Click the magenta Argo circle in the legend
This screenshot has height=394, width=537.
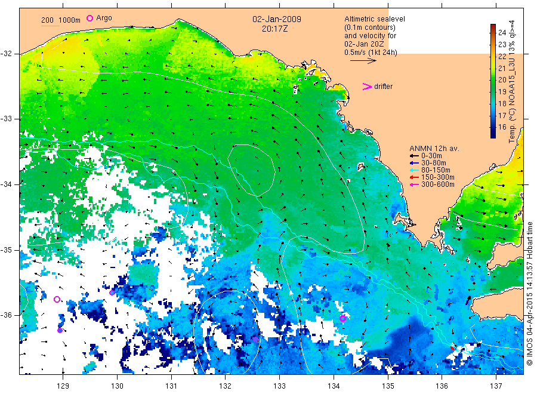coord(89,18)
